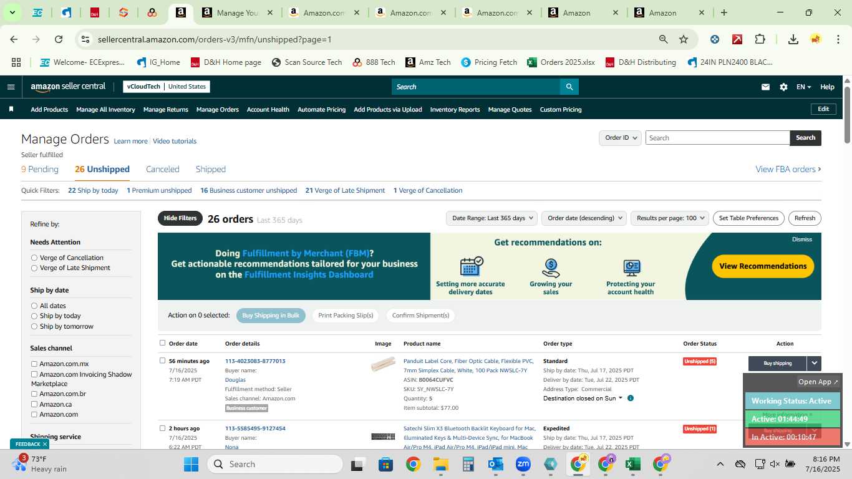Click the zoom magnifier in address bar
The height and width of the screenshot is (479, 852).
(664, 39)
